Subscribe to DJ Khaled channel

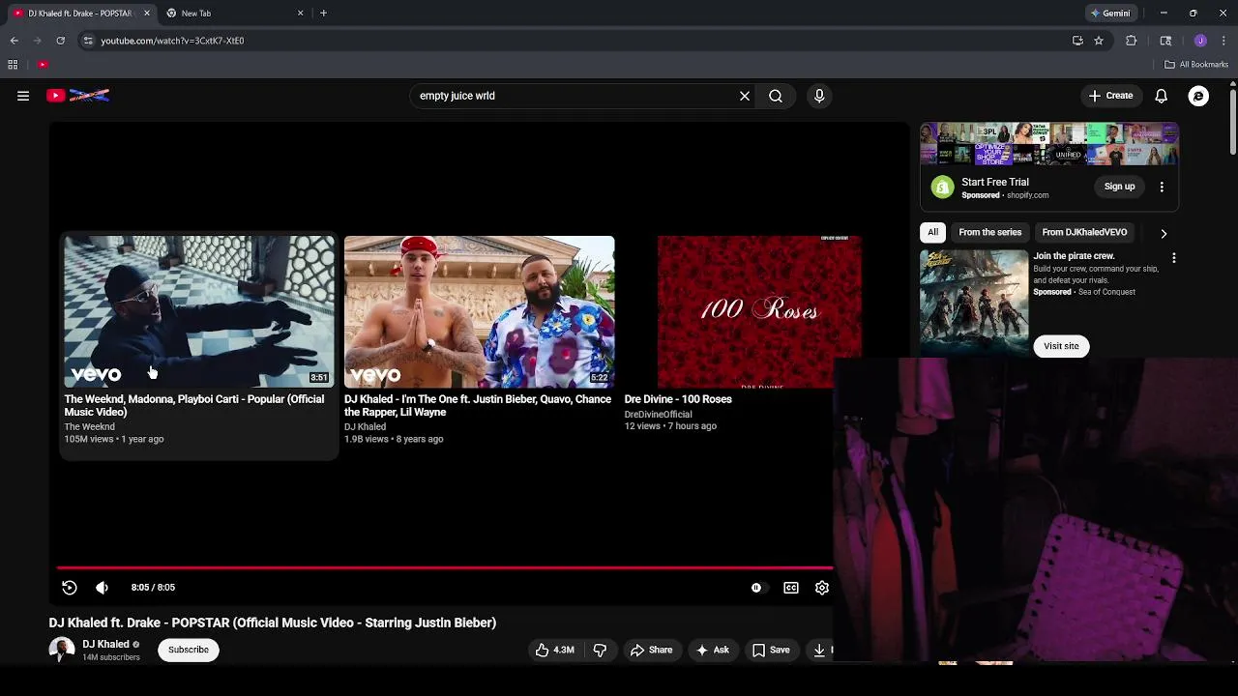click(189, 650)
